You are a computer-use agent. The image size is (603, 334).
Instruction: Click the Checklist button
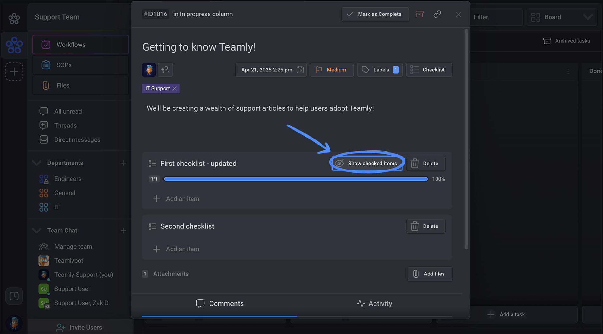tap(429, 70)
